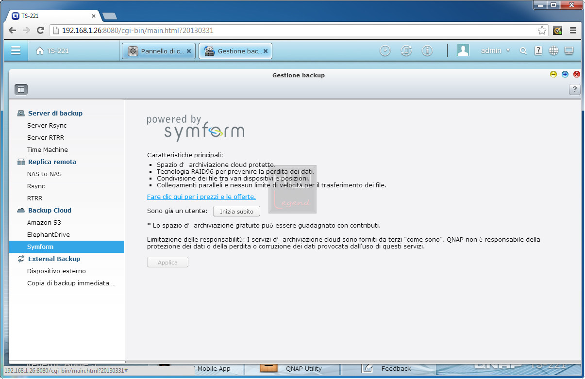
Task: Open the Amazon S3 backup entry
Action: click(x=44, y=222)
